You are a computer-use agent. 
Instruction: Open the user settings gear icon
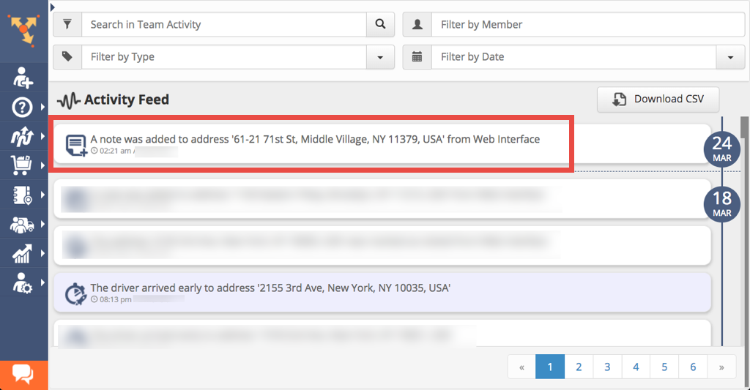(x=22, y=282)
